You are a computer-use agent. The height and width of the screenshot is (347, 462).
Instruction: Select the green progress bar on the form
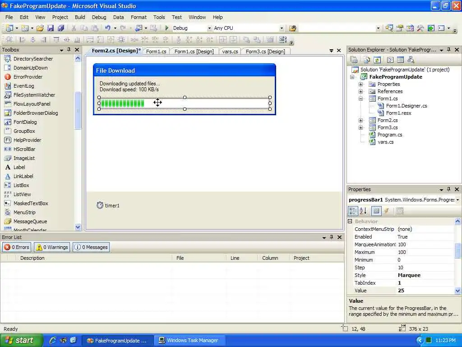point(185,103)
